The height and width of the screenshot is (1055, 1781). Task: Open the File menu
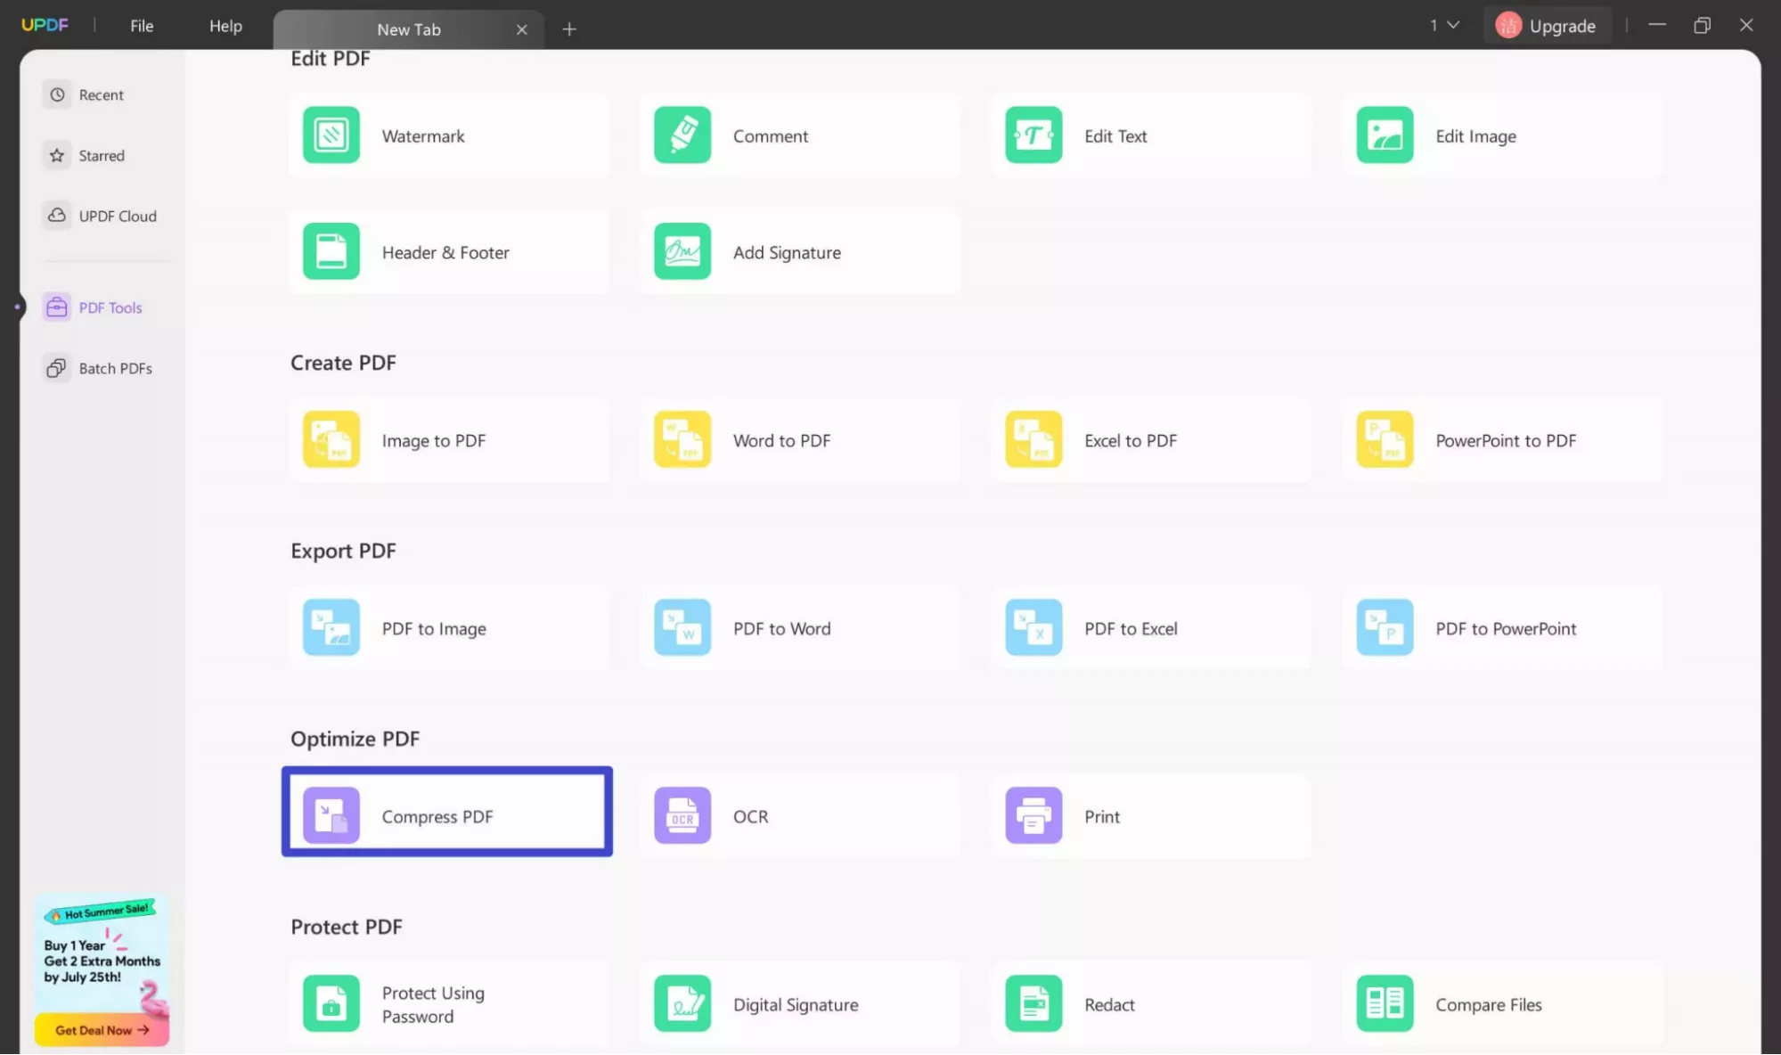click(142, 26)
